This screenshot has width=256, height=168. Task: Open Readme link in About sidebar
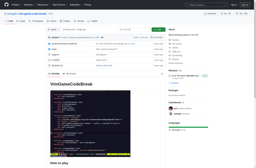pos(174,40)
